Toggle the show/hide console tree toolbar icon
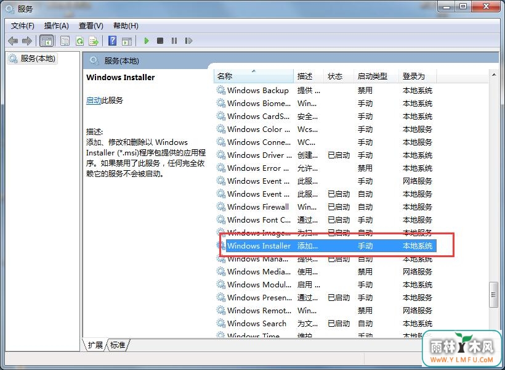Screen dimensions: 505x370 tap(46, 41)
